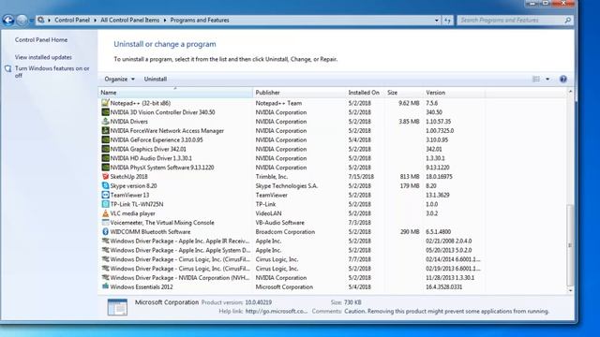
Task: Click the Skype version 8.20 icon
Action: point(105,185)
